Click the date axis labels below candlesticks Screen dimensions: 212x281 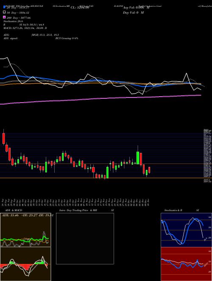click(75, 202)
